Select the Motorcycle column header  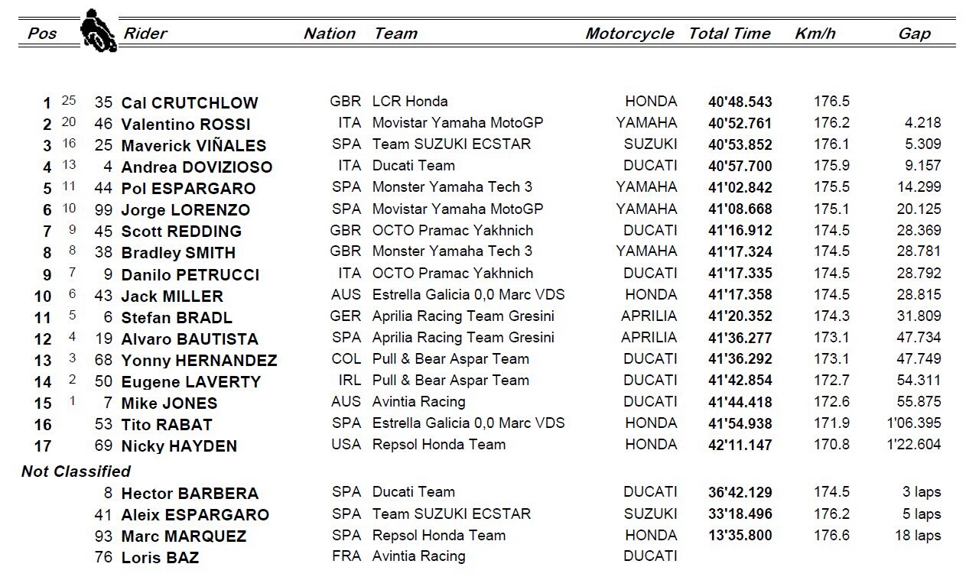coord(629,34)
